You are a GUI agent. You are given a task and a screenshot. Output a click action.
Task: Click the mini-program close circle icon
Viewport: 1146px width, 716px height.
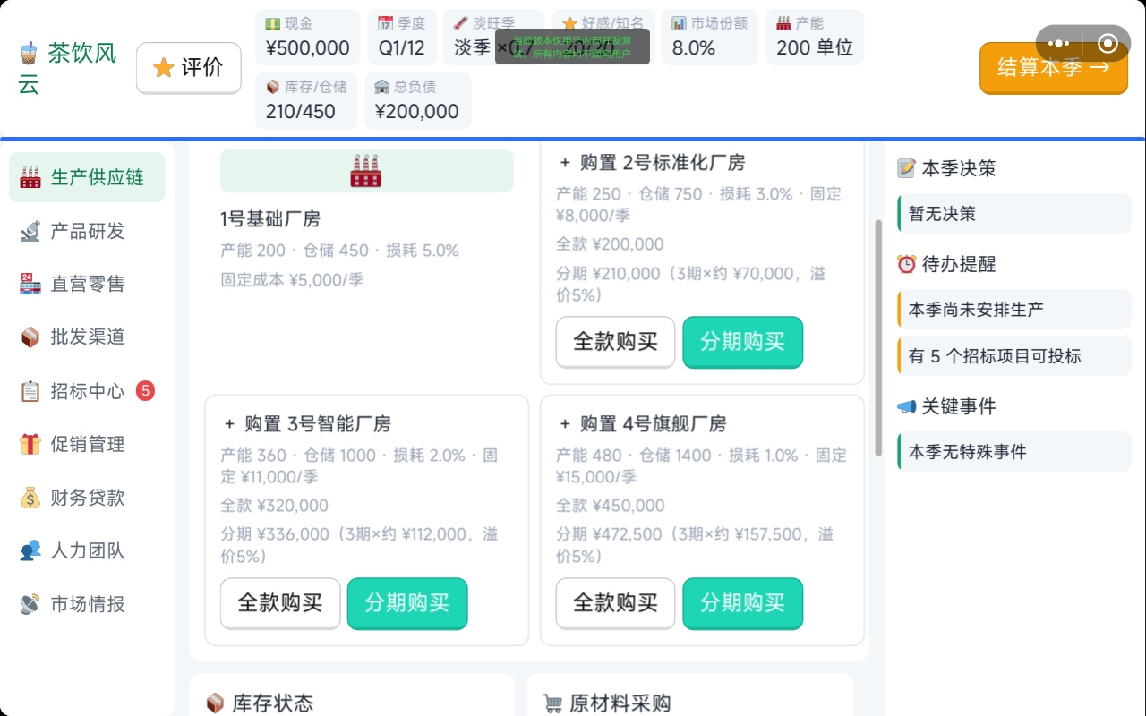tap(1108, 43)
